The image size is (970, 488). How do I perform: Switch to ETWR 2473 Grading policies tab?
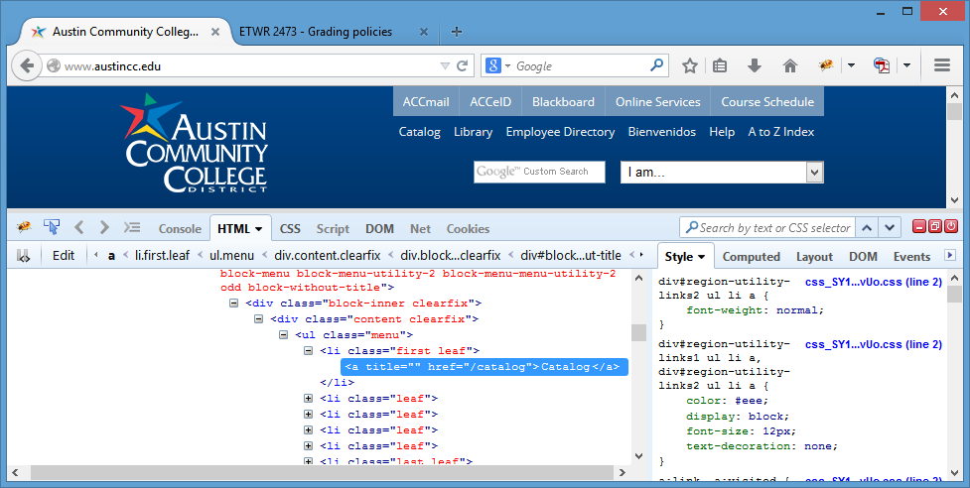(x=316, y=32)
